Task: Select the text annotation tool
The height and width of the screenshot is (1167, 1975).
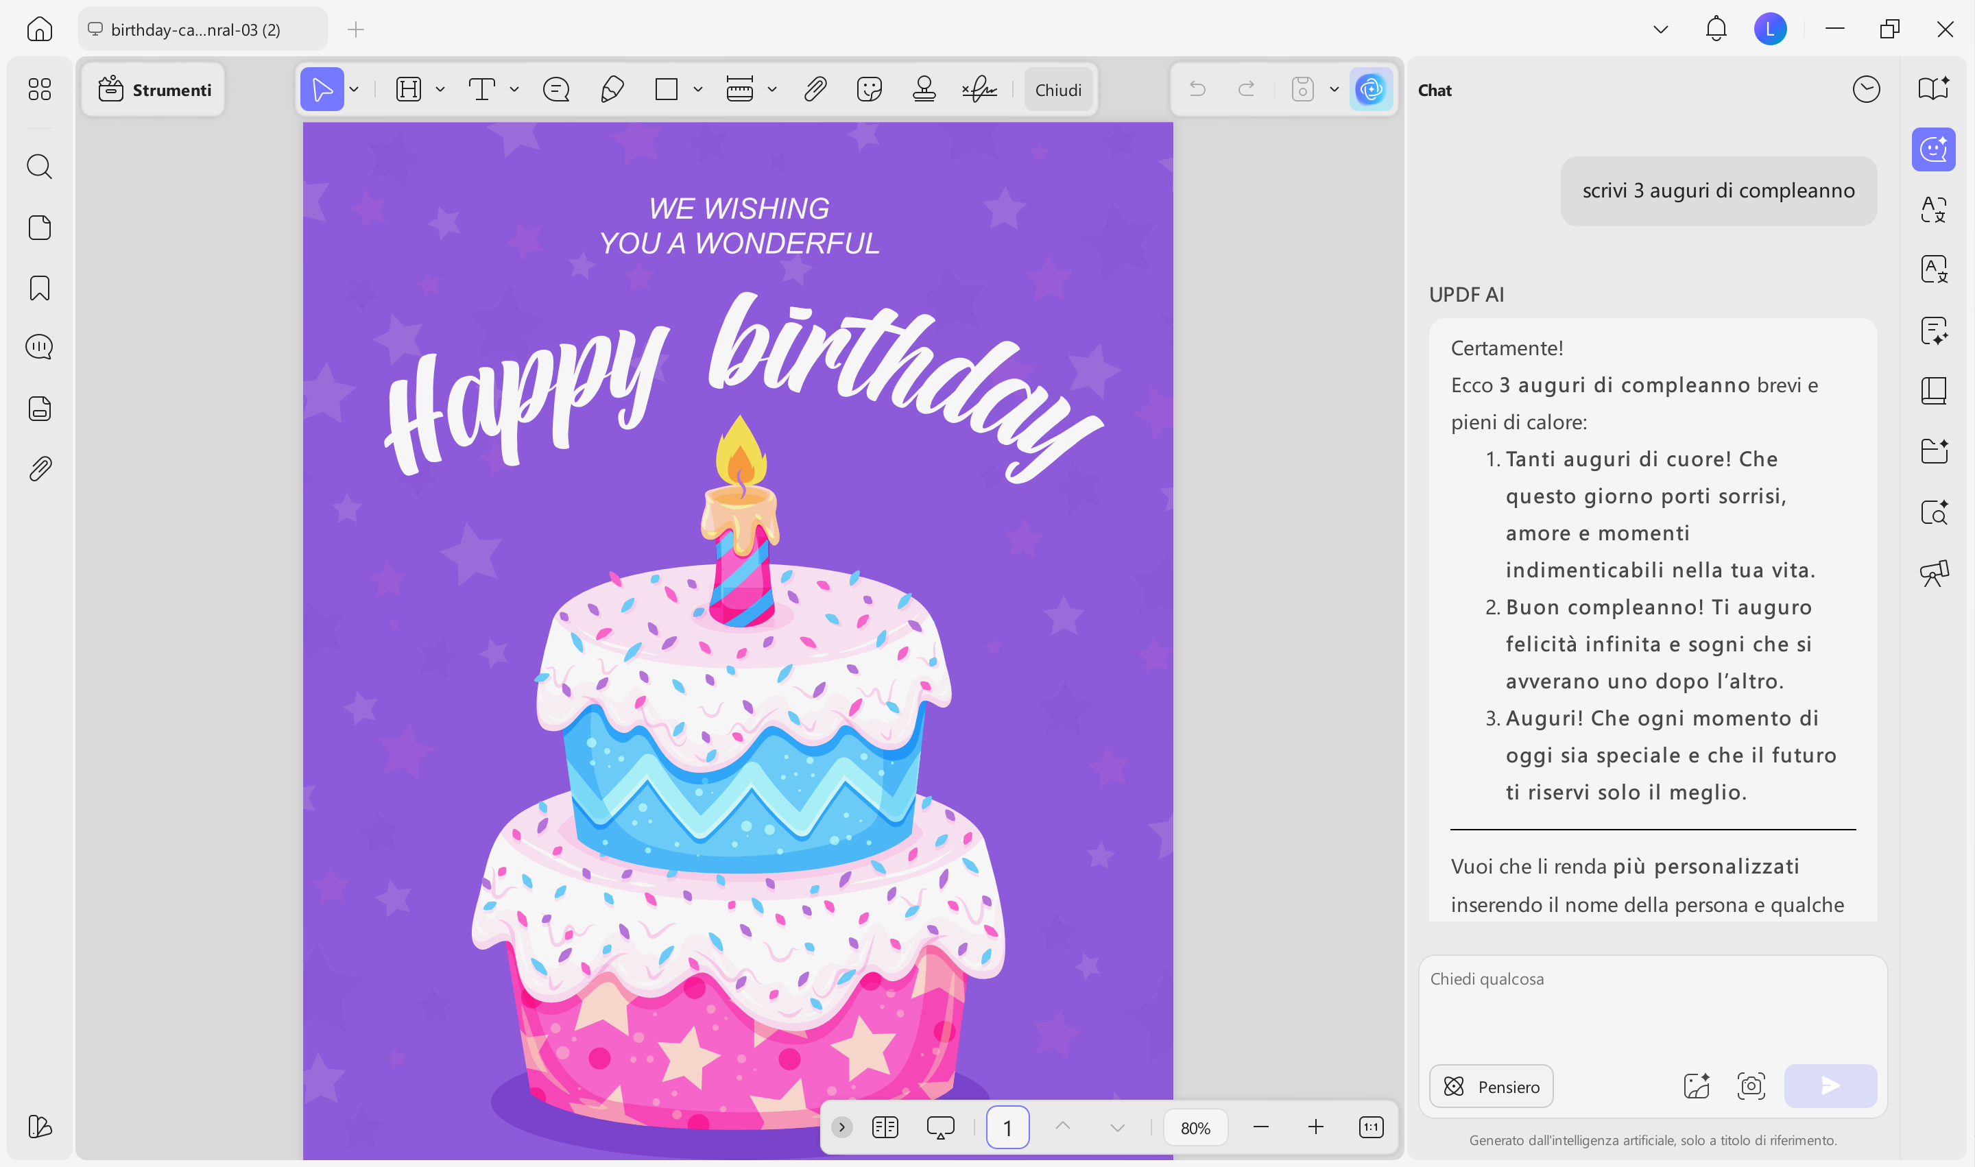Action: click(x=483, y=89)
